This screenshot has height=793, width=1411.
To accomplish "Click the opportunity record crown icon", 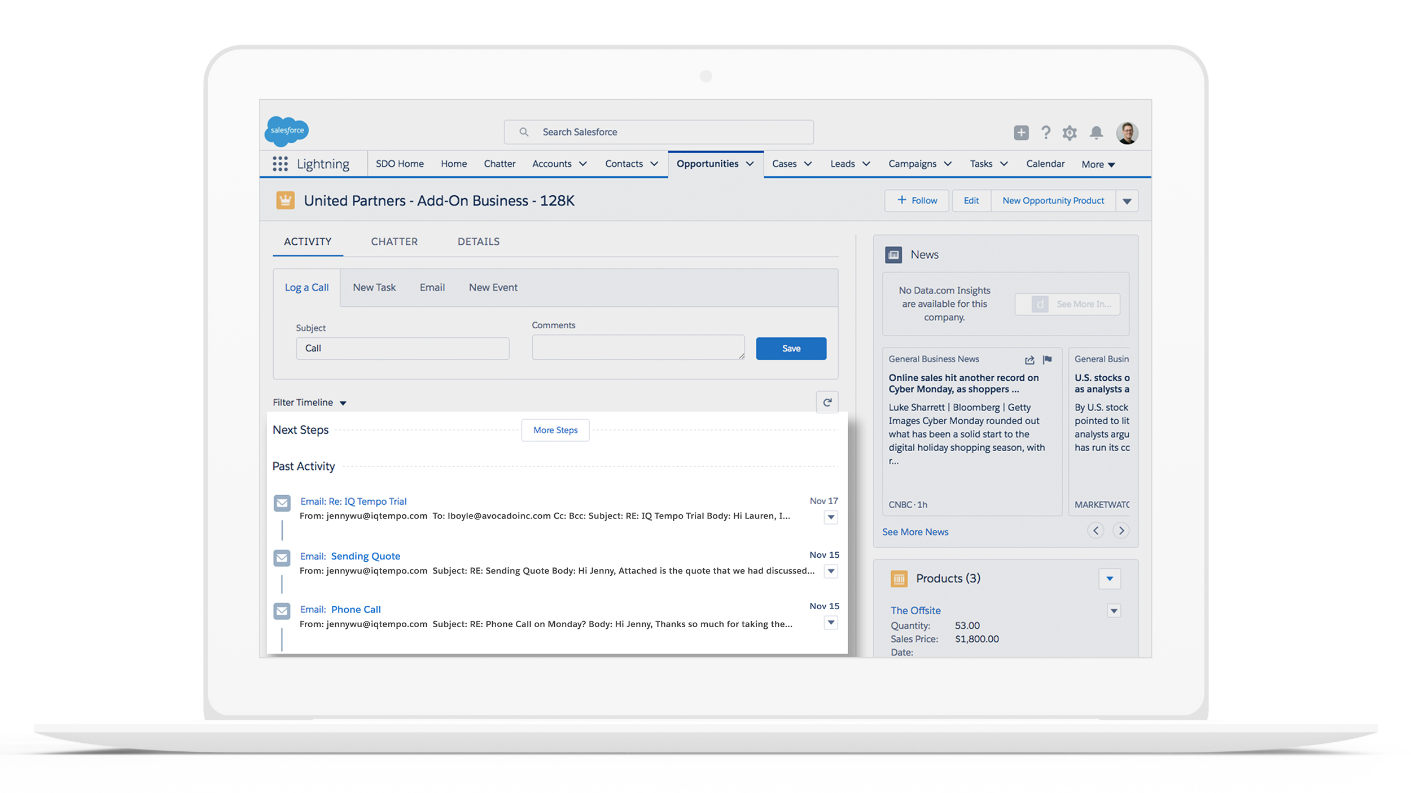I will pyautogui.click(x=286, y=200).
